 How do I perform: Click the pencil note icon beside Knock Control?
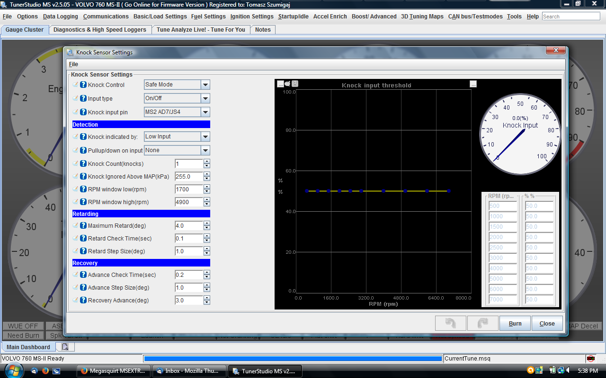pos(75,85)
